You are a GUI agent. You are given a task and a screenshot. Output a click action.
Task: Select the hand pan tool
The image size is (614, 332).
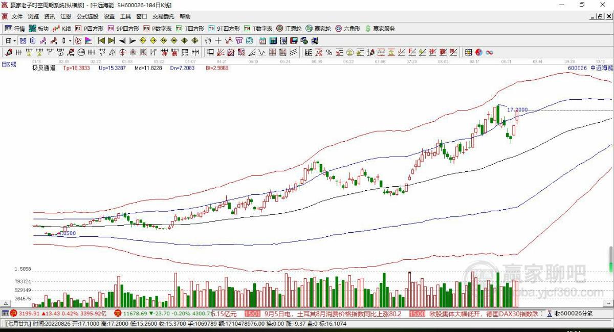(x=208, y=40)
